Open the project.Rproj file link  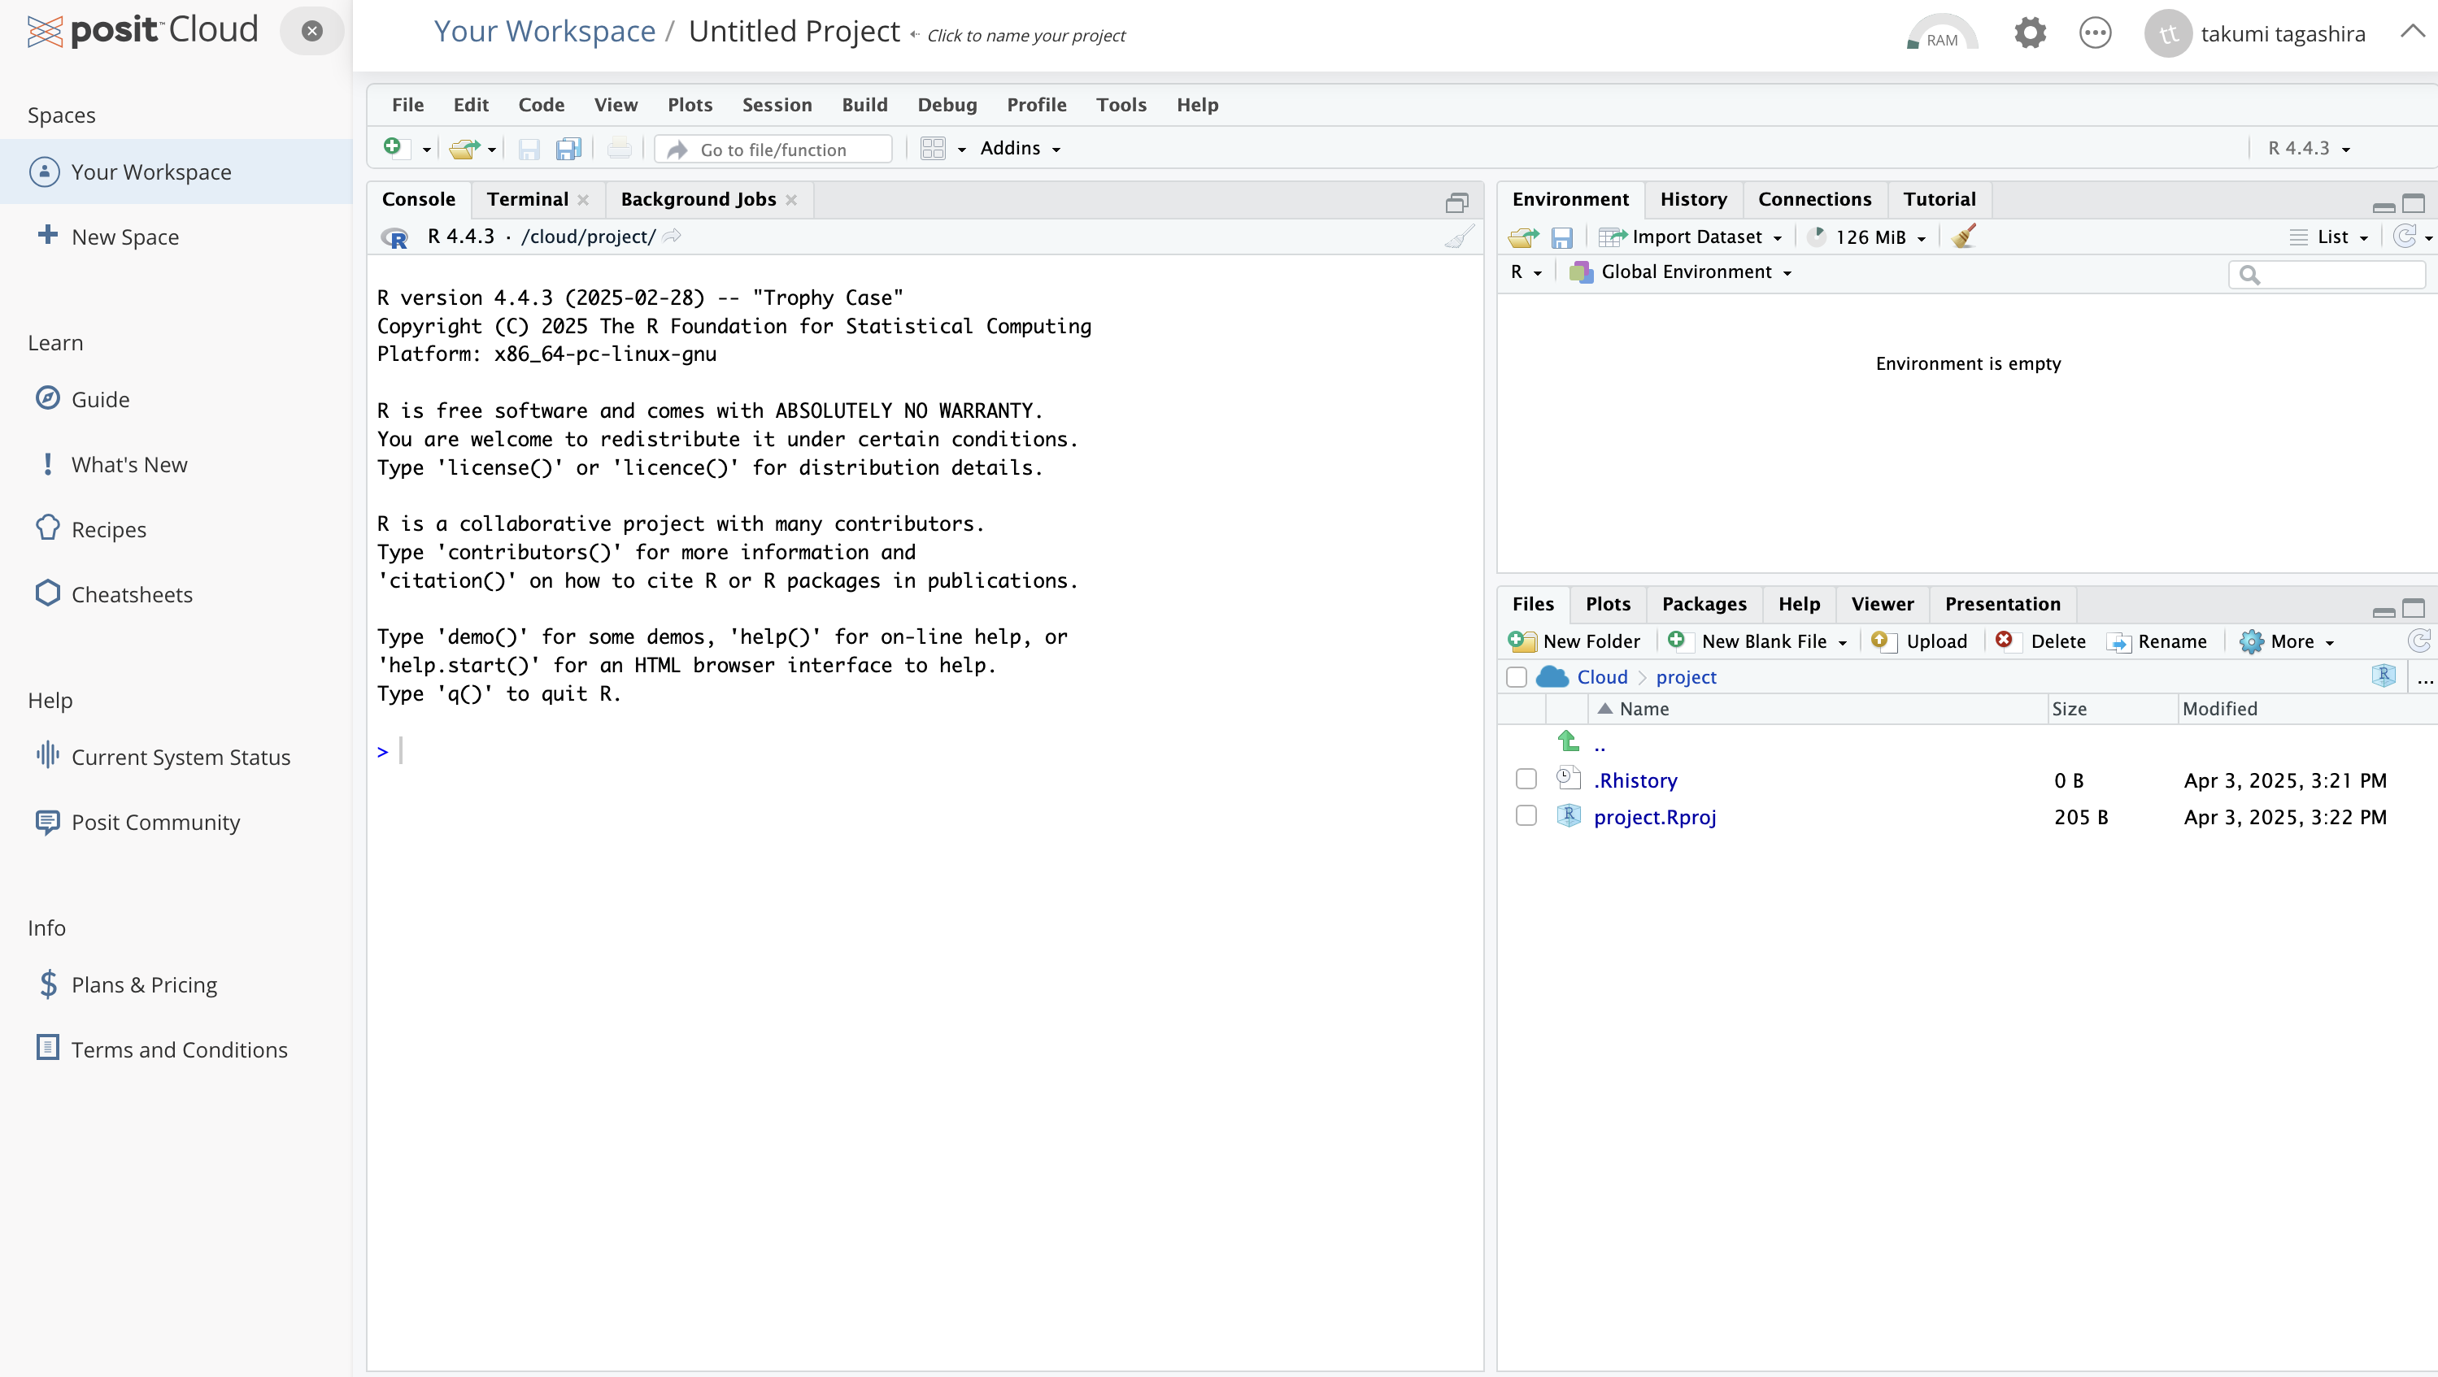[x=1654, y=816]
